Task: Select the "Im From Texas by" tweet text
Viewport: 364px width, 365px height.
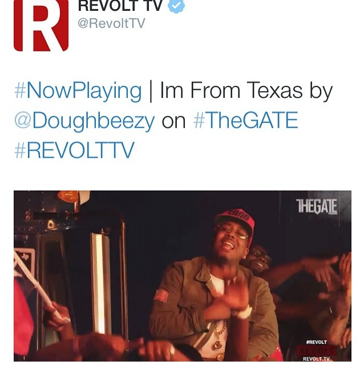Action: (x=246, y=91)
